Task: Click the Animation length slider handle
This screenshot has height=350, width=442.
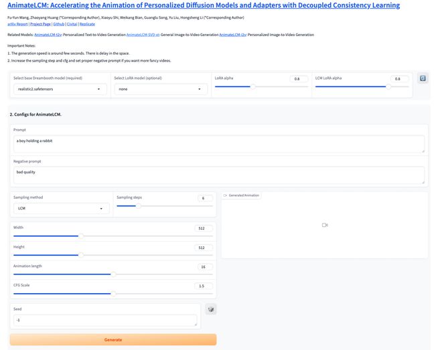Action: click(x=113, y=274)
